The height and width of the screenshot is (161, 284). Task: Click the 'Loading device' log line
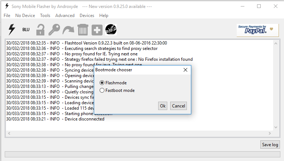50,103
